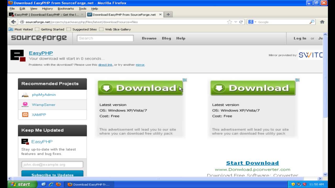Open the Tools menu
The image size is (335, 188).
coord(83,9)
